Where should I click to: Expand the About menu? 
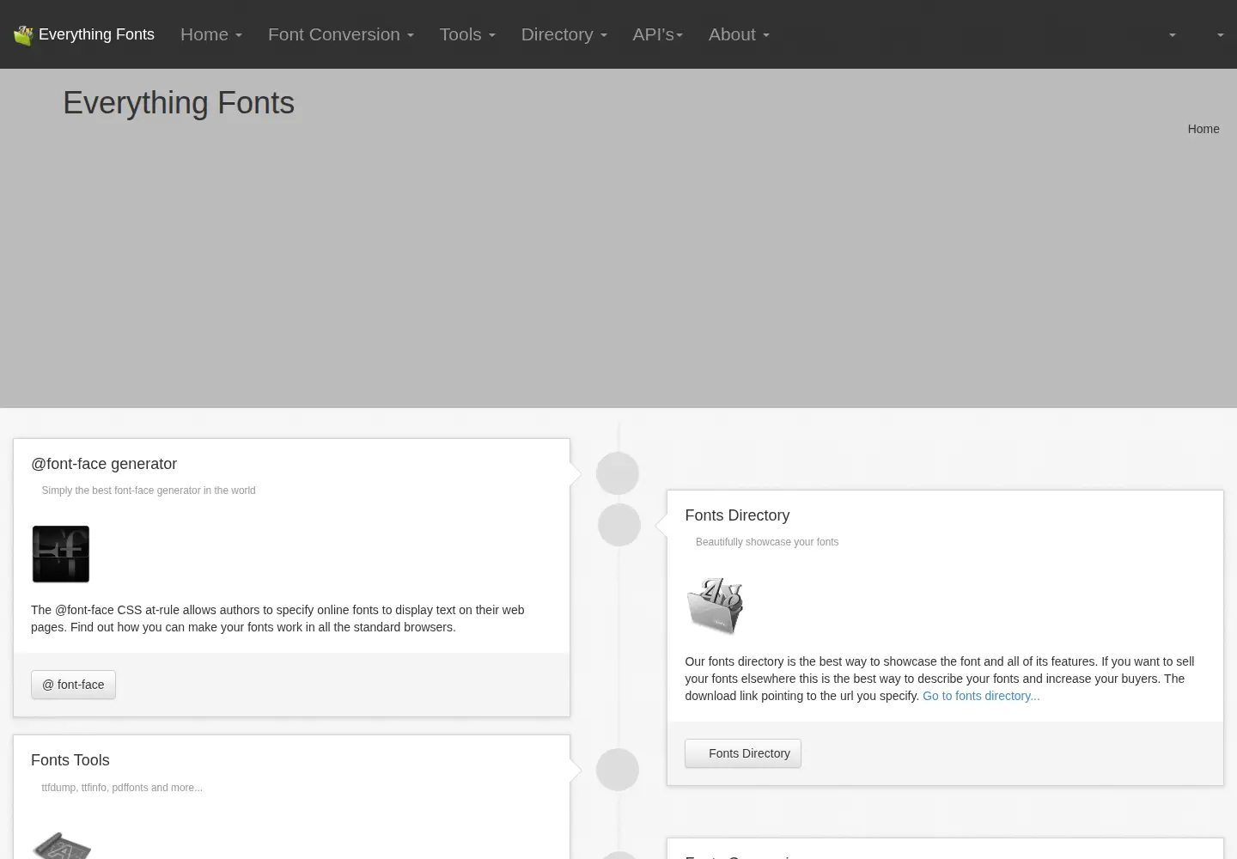[739, 34]
